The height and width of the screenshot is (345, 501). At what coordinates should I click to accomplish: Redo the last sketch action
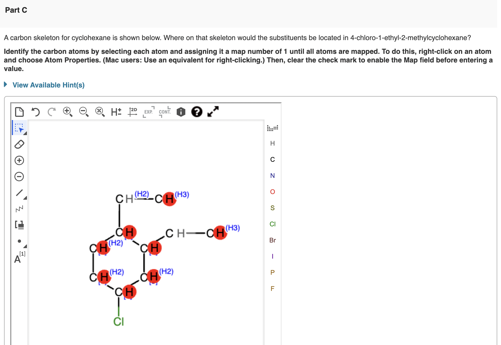pyautogui.click(x=52, y=112)
